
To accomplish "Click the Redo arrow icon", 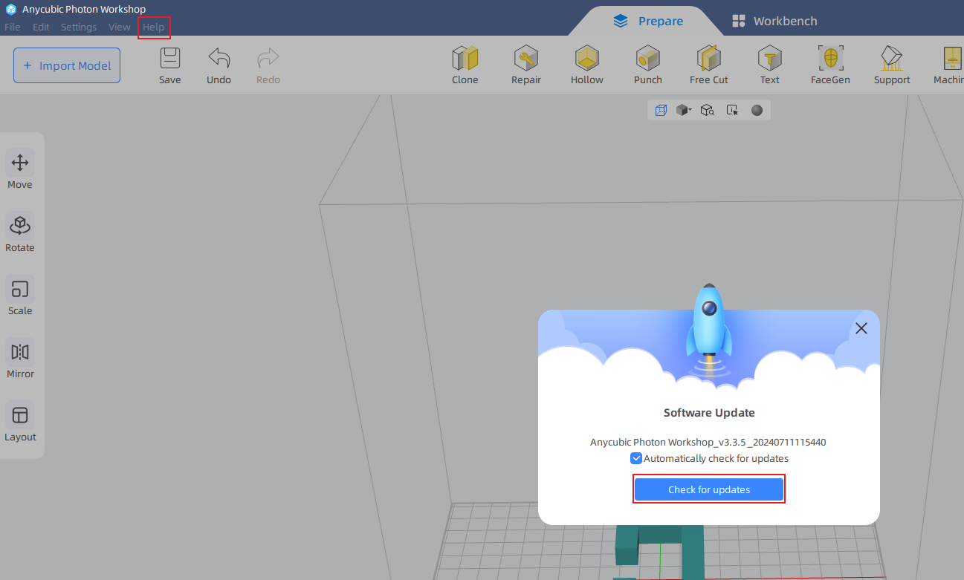I will [x=268, y=58].
